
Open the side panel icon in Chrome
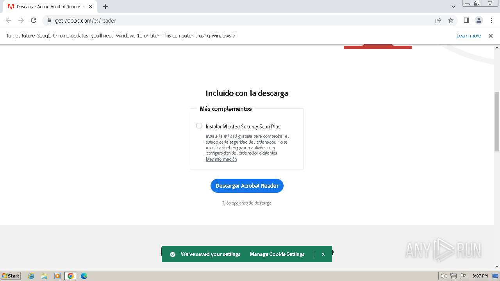tap(466, 20)
